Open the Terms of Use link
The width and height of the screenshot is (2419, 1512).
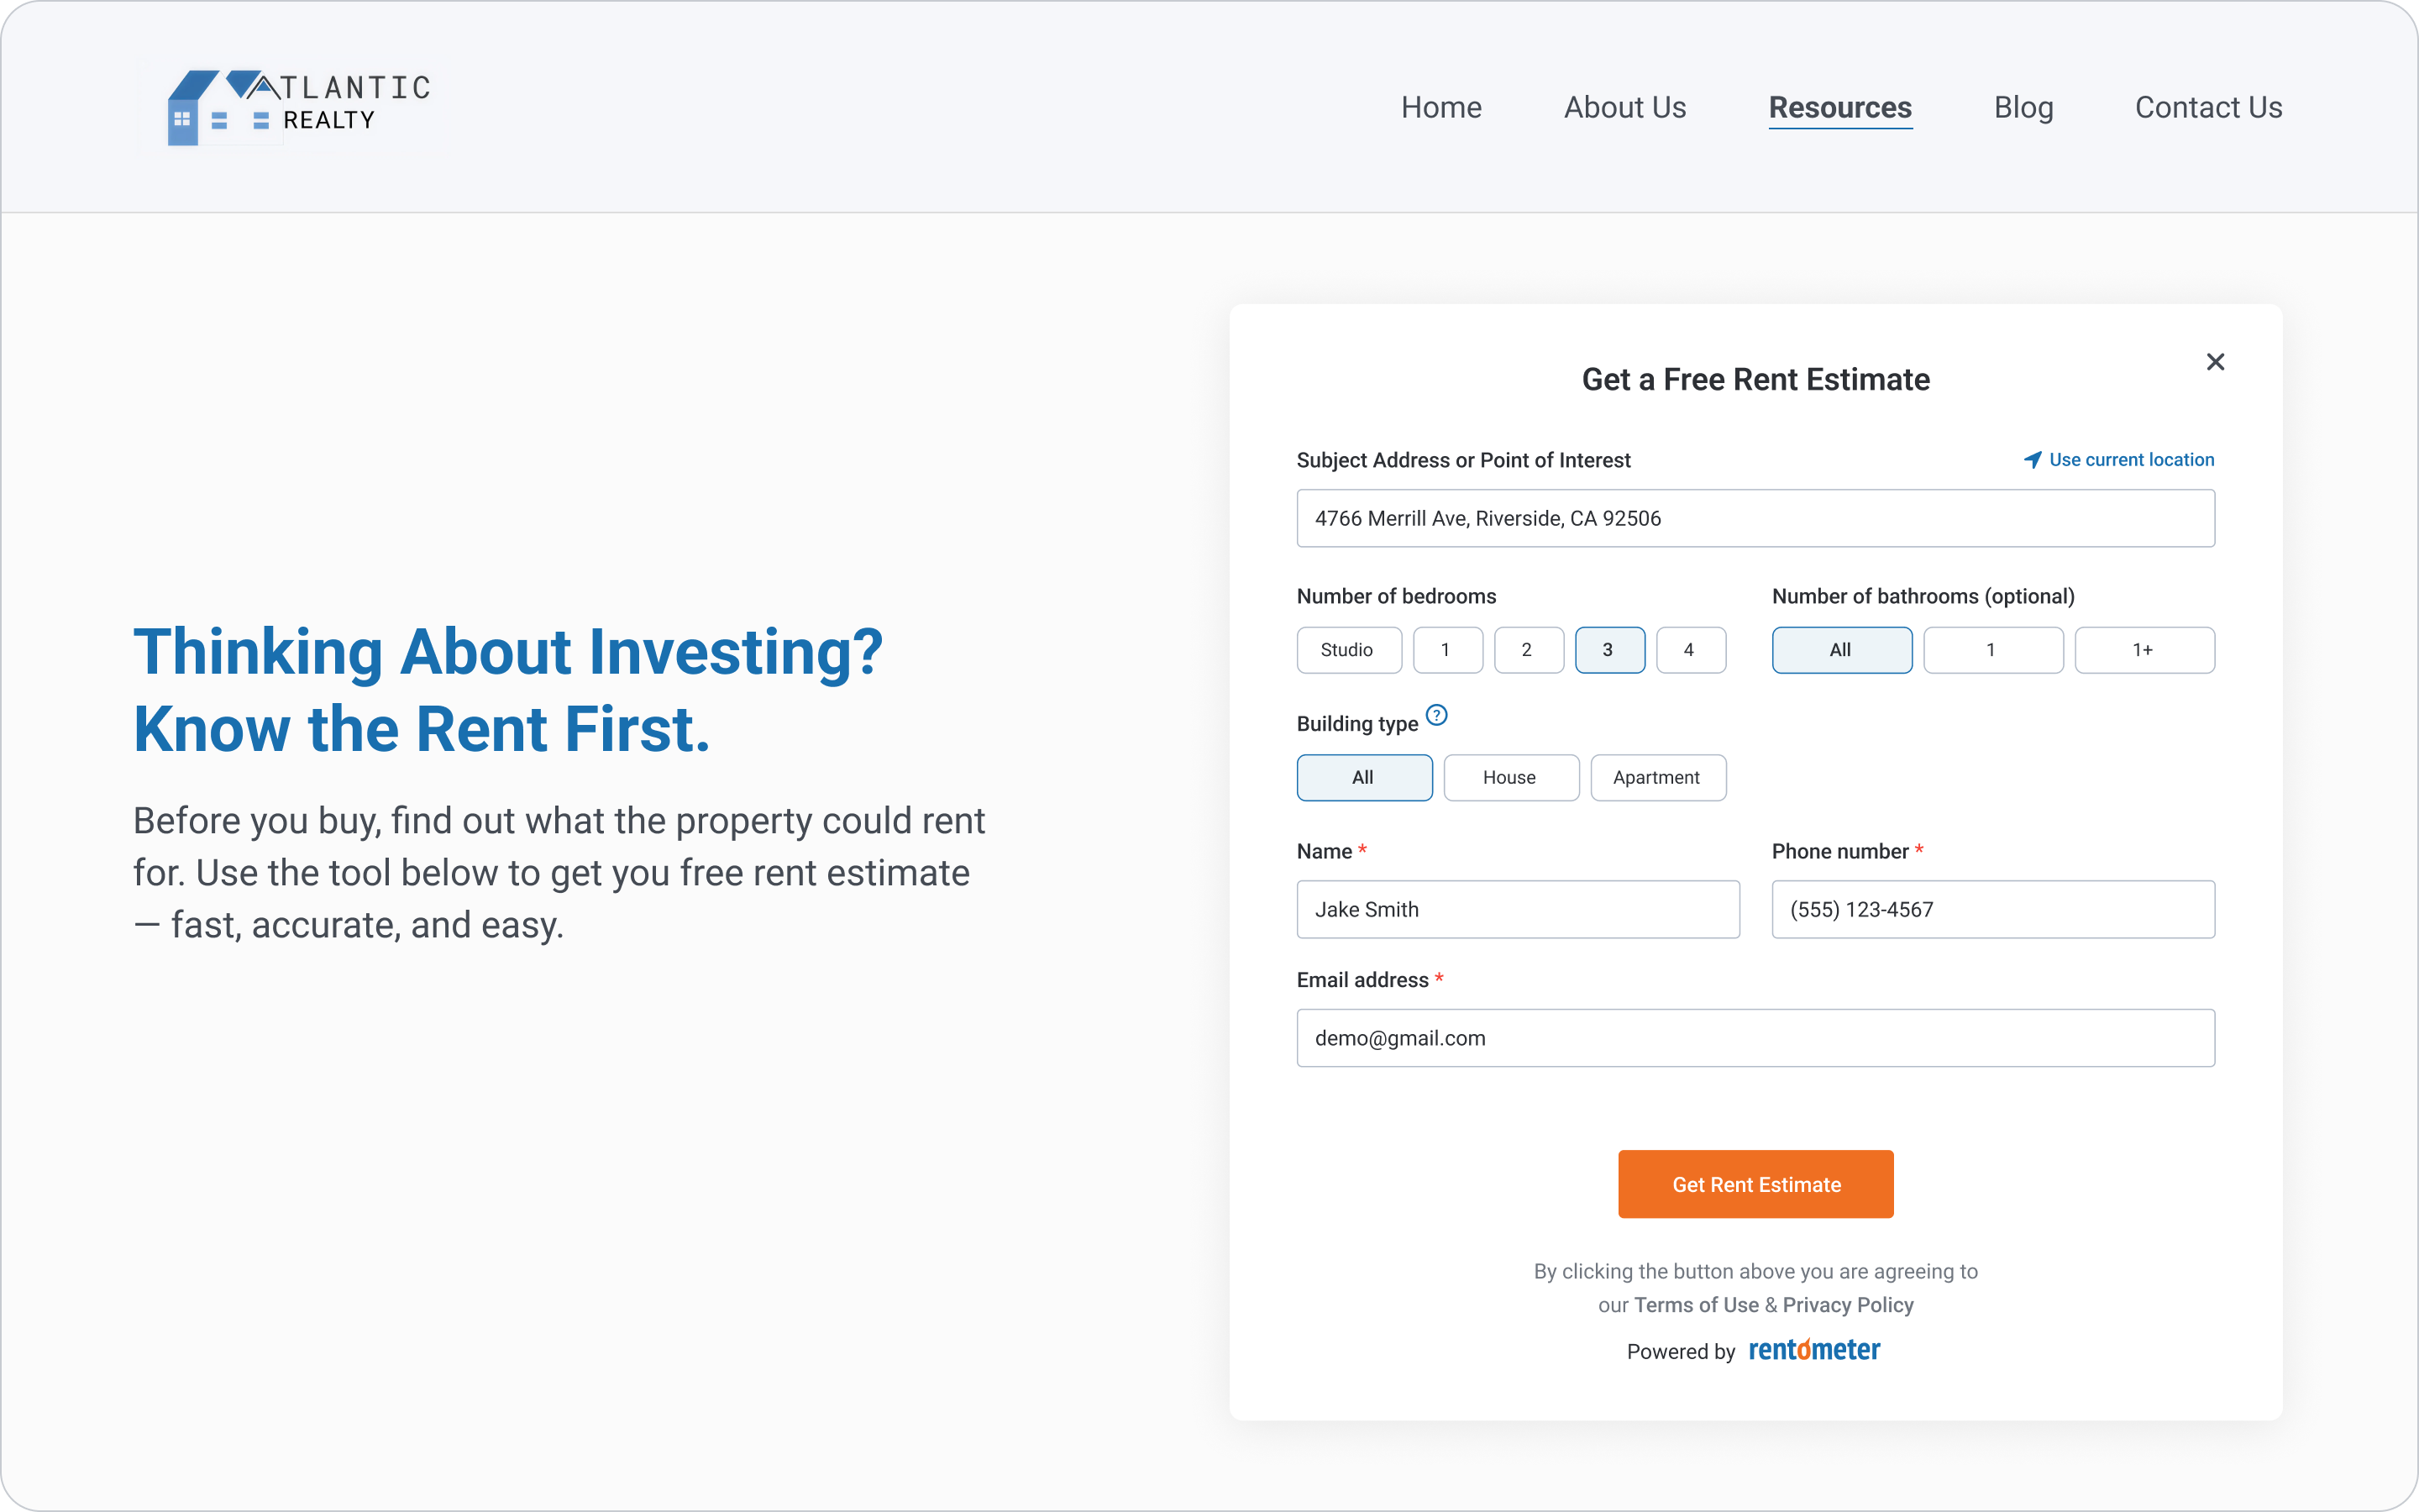point(1695,1305)
